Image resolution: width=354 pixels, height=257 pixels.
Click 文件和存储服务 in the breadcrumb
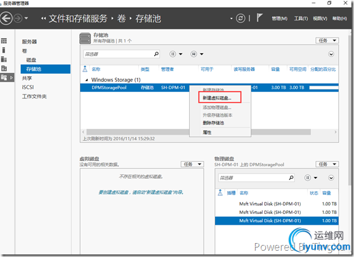point(78,18)
